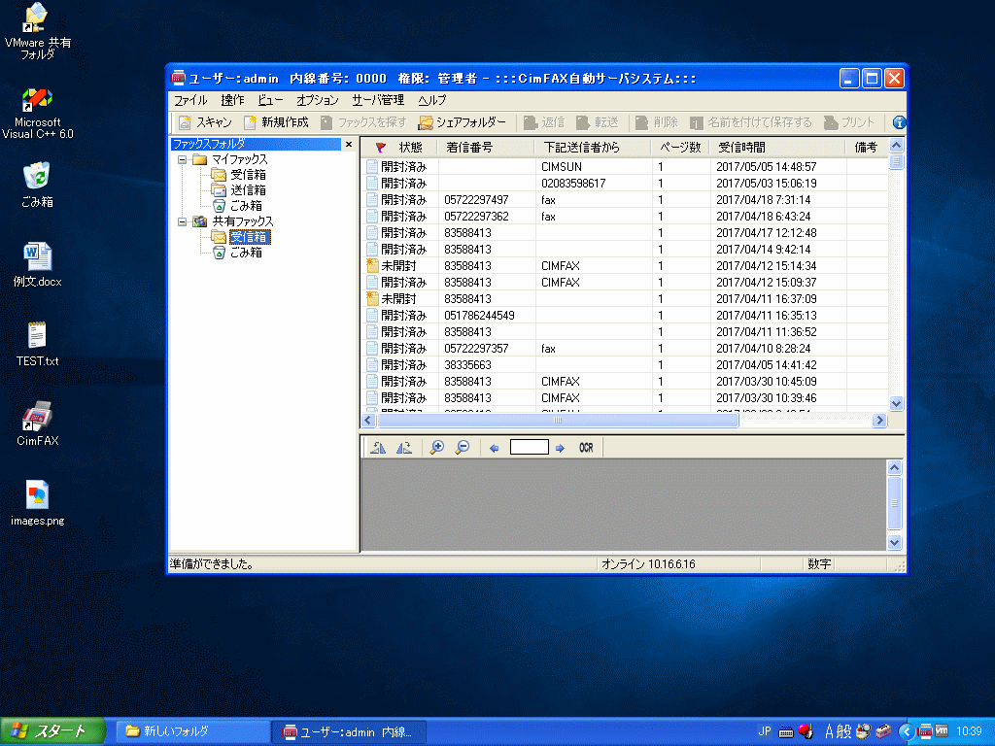The image size is (995, 746).
Task: Select the 共有ファックス folder
Action: (242, 221)
